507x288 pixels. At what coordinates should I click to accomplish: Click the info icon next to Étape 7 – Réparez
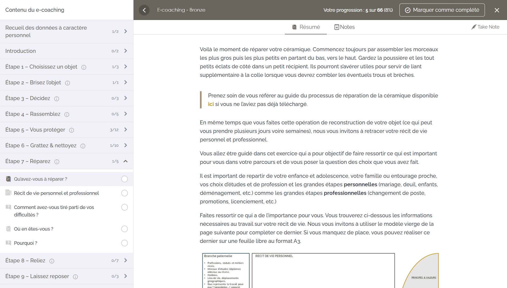pyautogui.click(x=57, y=162)
